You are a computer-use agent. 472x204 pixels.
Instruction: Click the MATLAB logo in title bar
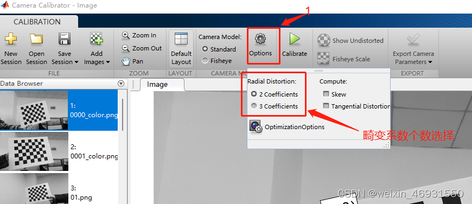(4, 5)
